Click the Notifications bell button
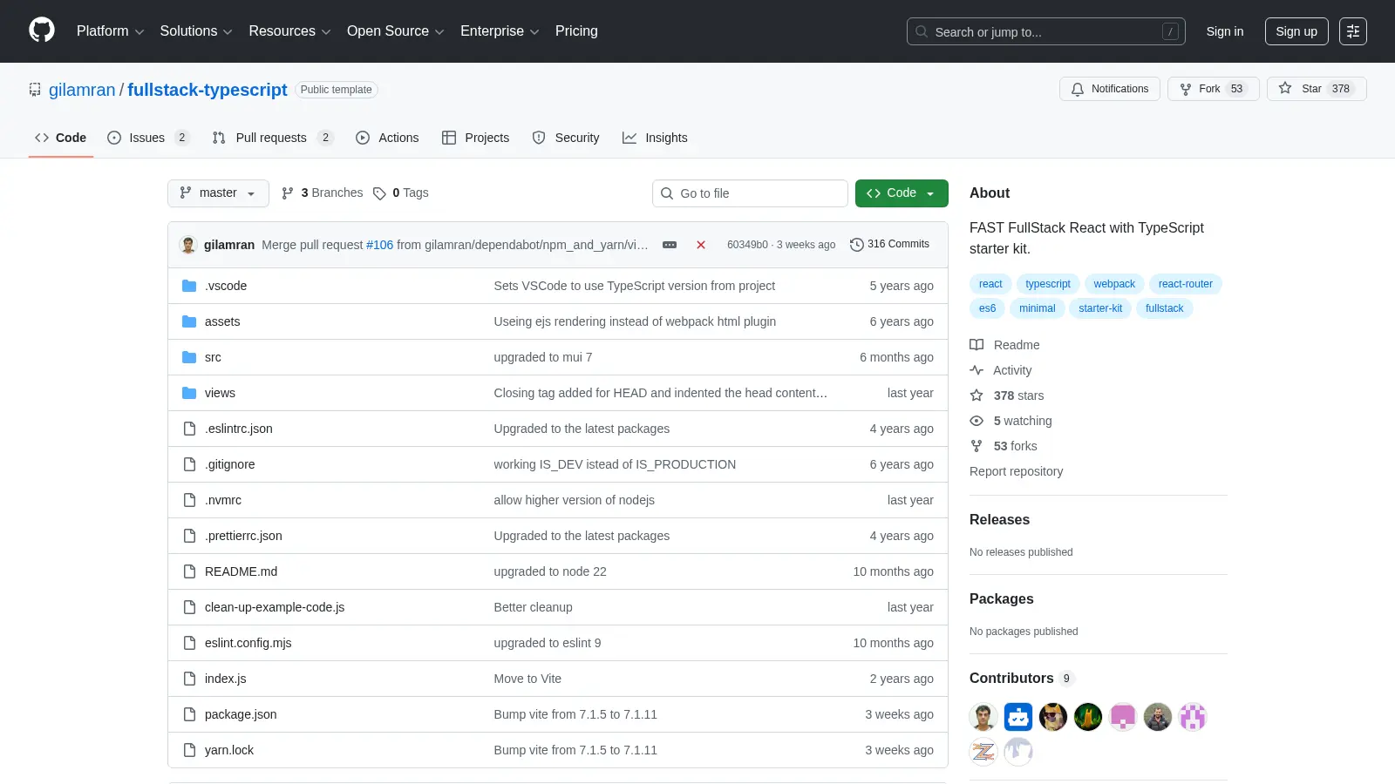Image resolution: width=1395 pixels, height=784 pixels. pos(1110,89)
